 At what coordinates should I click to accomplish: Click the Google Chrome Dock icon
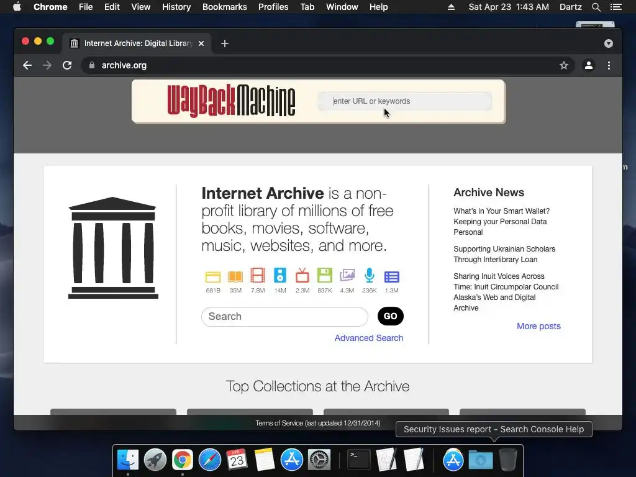pyautogui.click(x=183, y=460)
